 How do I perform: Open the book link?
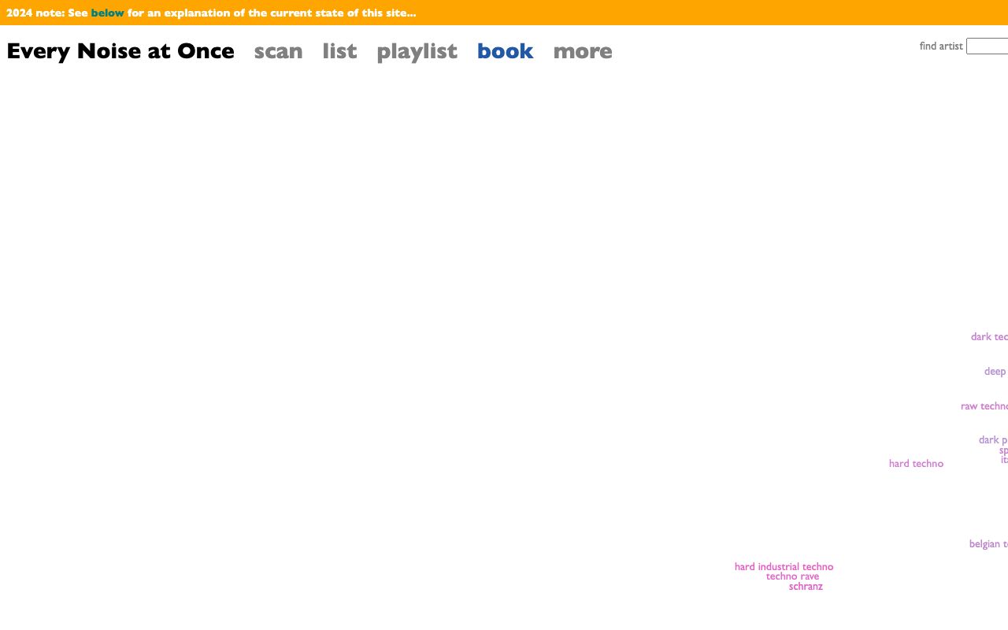(505, 50)
